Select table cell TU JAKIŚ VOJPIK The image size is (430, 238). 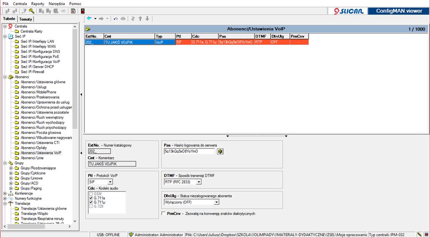(129, 42)
